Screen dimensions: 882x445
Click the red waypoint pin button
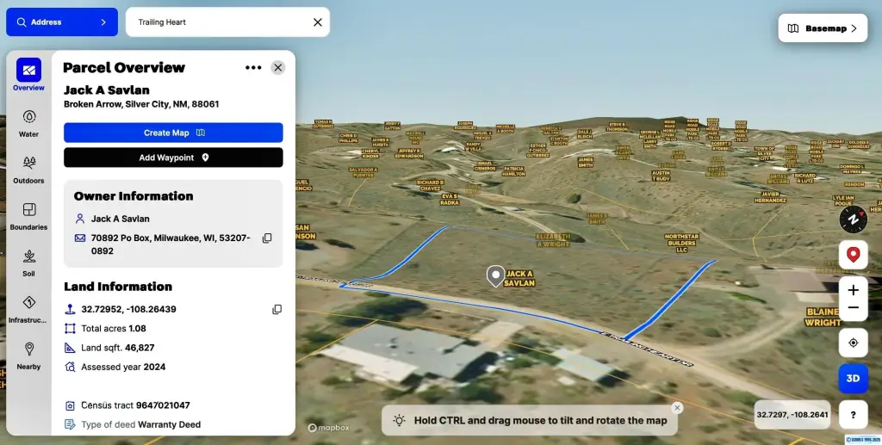[854, 255]
